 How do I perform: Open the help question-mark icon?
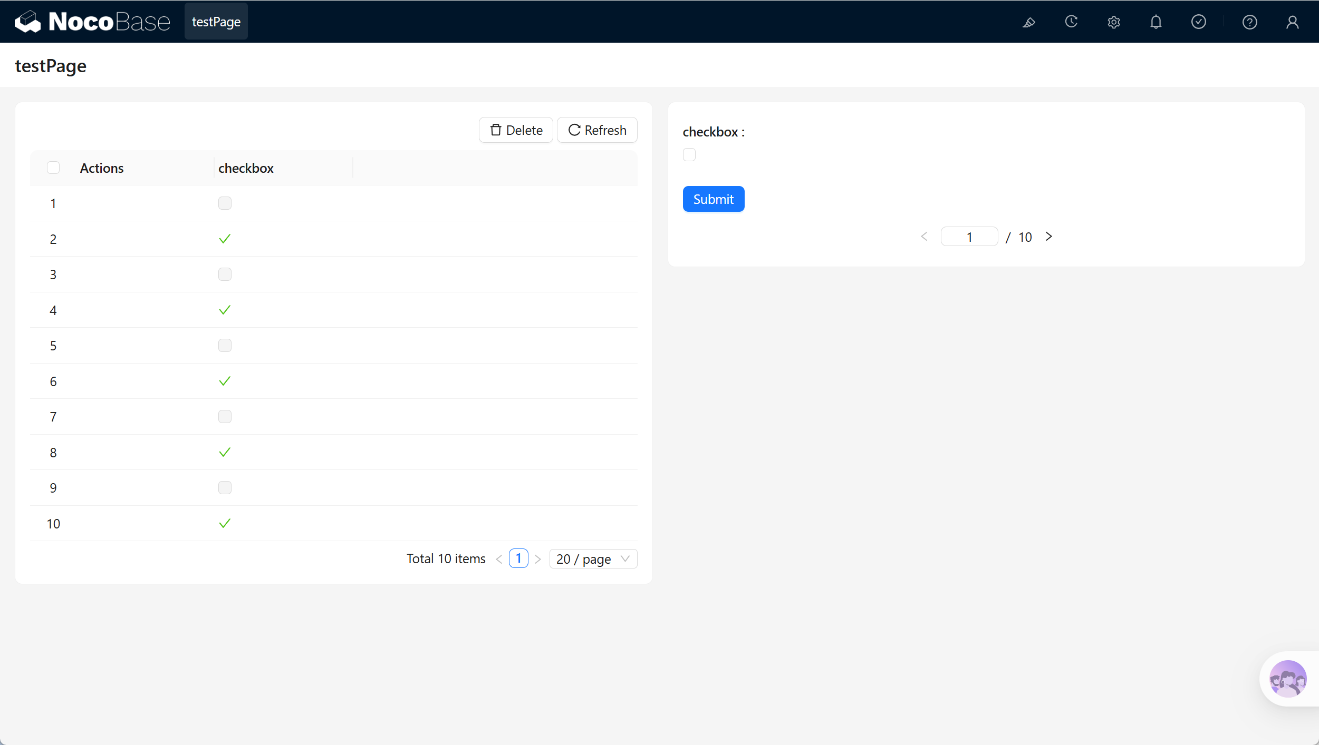1250,22
